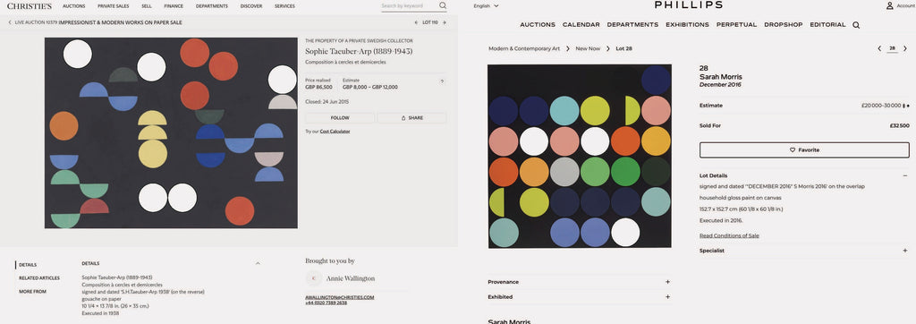Open the Christie's Services menu
Screen dimensions: 916x324
pos(284,6)
